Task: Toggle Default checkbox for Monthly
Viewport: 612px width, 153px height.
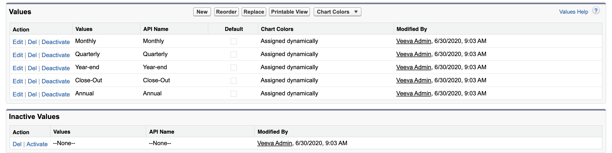Action: pos(233,41)
